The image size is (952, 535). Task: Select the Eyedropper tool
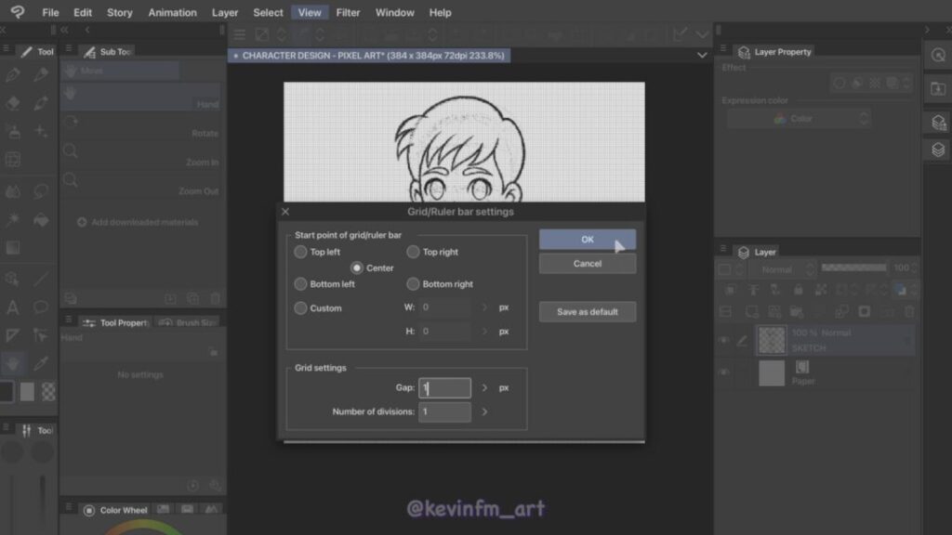click(41, 363)
